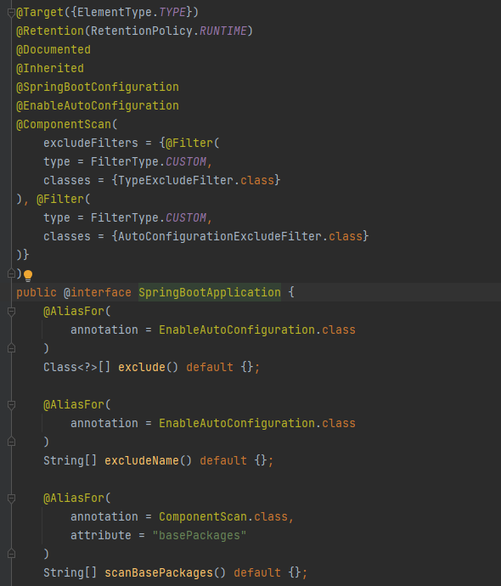Image resolution: width=501 pixels, height=586 pixels.
Task: Click String[] type before scanBasePackages
Action: [70, 573]
